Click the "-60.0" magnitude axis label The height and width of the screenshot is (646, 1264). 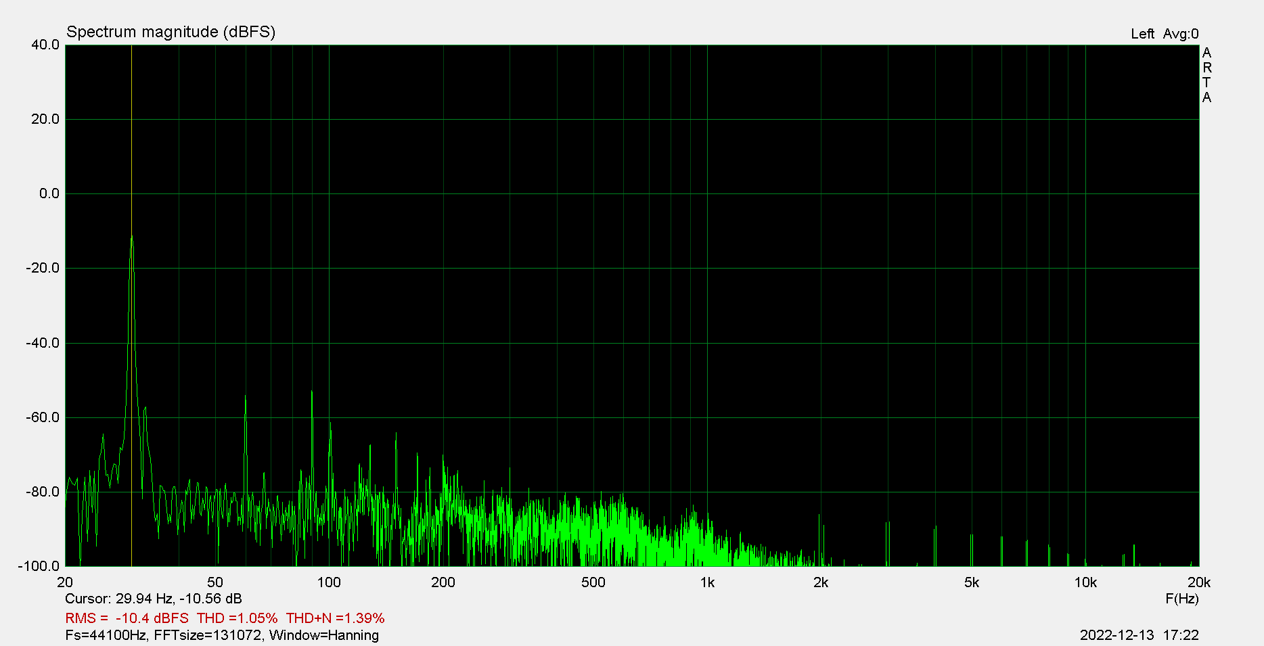click(43, 417)
